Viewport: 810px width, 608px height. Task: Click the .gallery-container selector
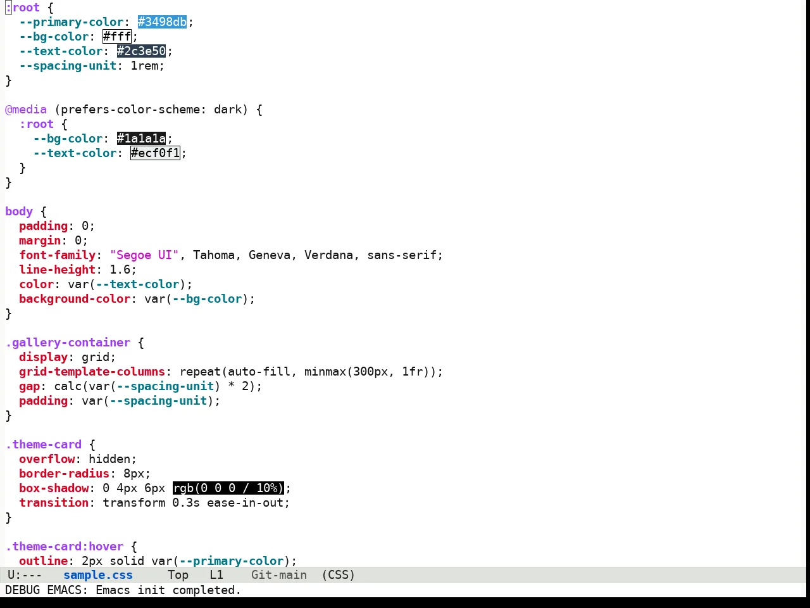[x=68, y=343]
